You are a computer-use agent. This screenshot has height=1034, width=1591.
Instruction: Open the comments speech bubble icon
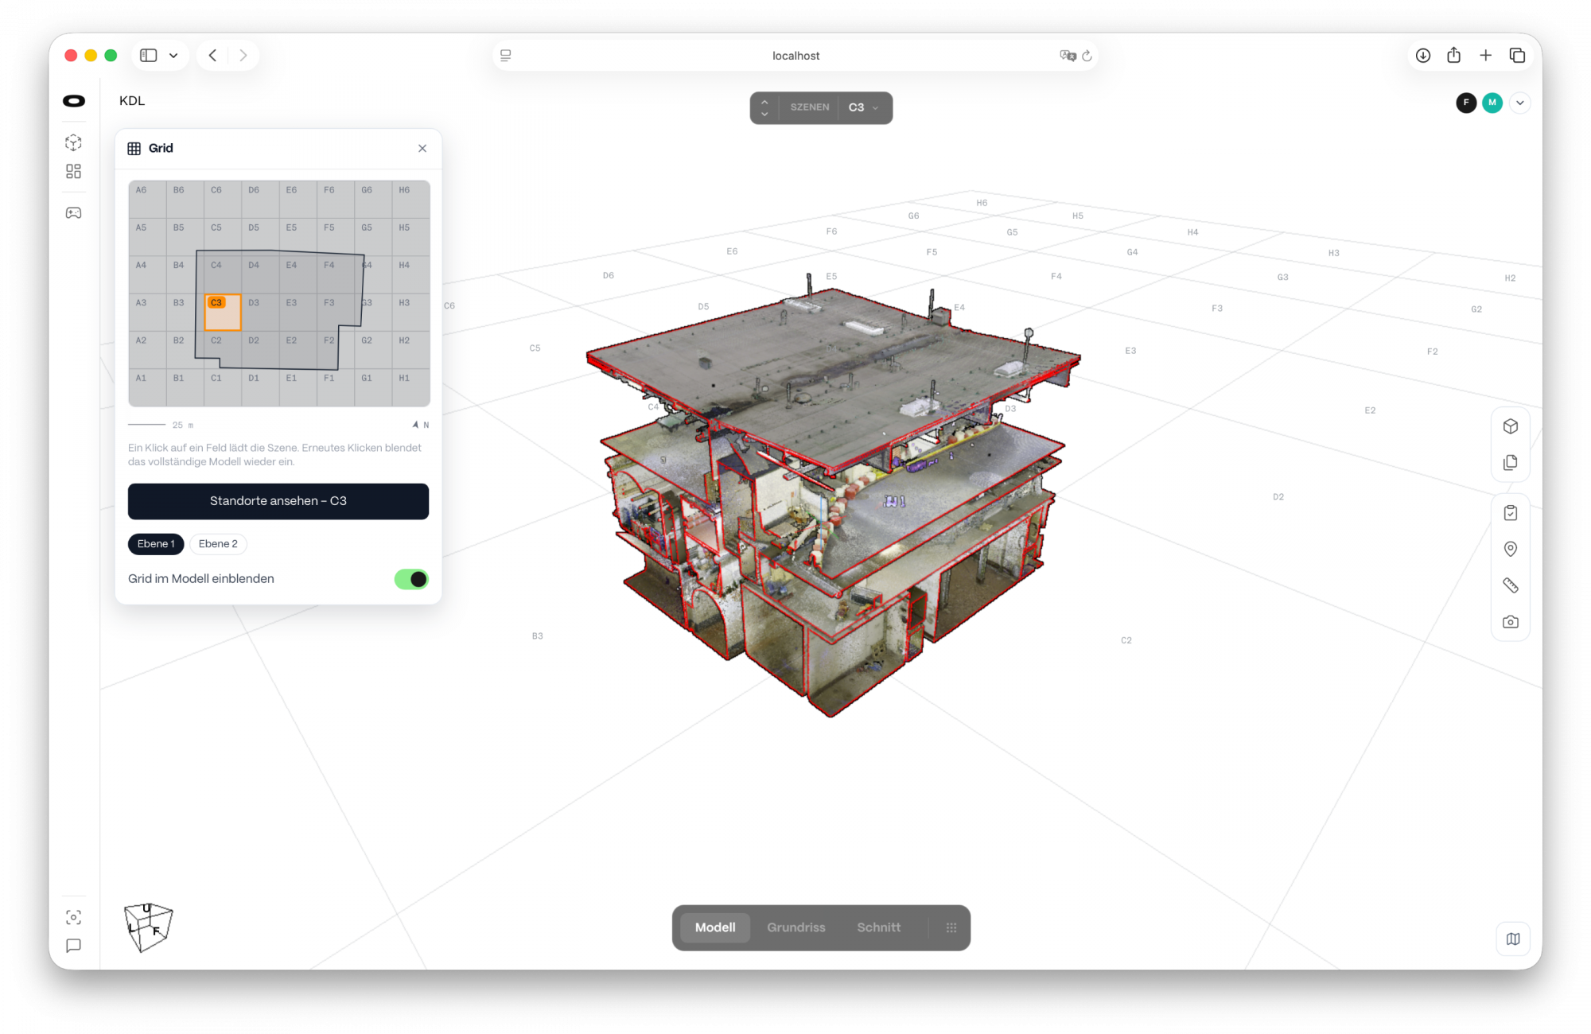(x=73, y=946)
